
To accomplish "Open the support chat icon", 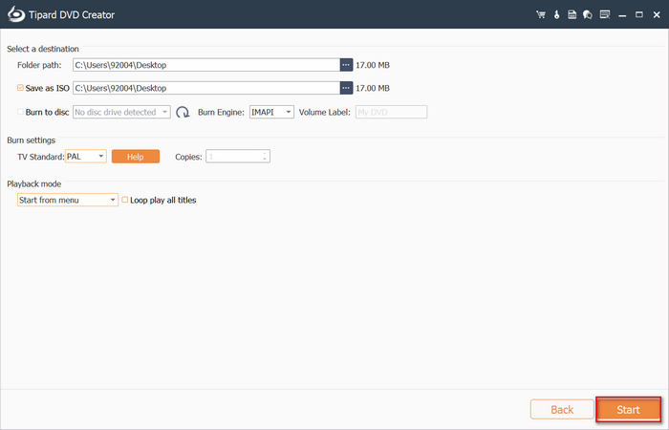I will pos(588,15).
